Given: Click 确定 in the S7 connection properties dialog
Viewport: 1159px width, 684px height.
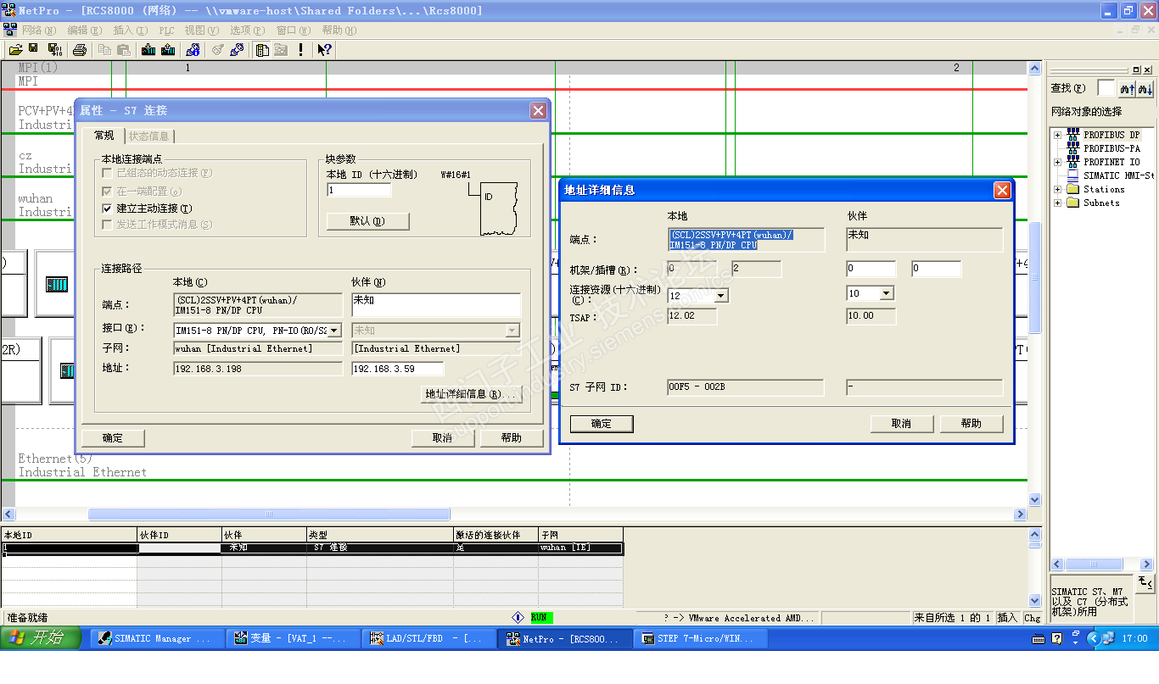Looking at the screenshot, I should [113, 438].
